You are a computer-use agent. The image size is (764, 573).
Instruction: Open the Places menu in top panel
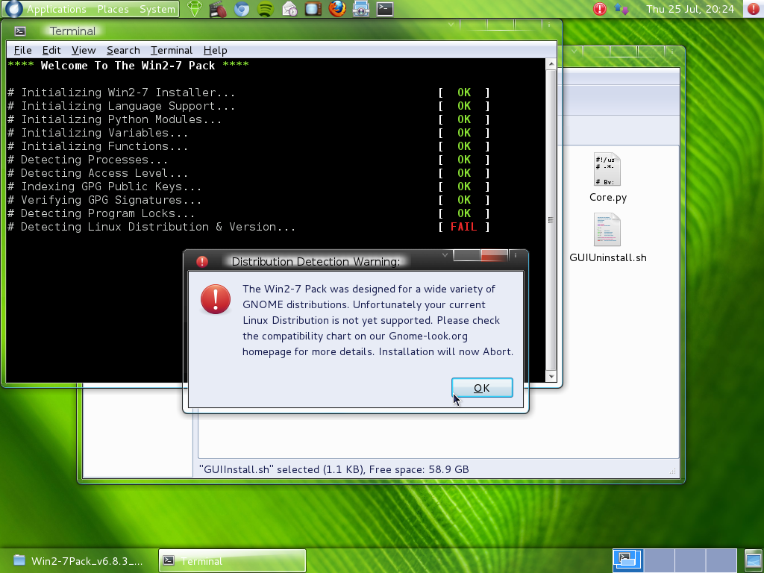click(113, 9)
